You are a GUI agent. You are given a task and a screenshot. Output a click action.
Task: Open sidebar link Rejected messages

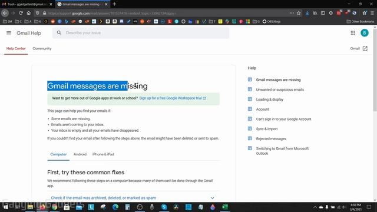271,139
